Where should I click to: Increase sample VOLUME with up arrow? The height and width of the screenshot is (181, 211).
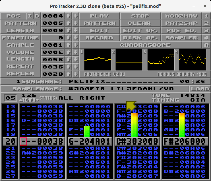(68, 52)
